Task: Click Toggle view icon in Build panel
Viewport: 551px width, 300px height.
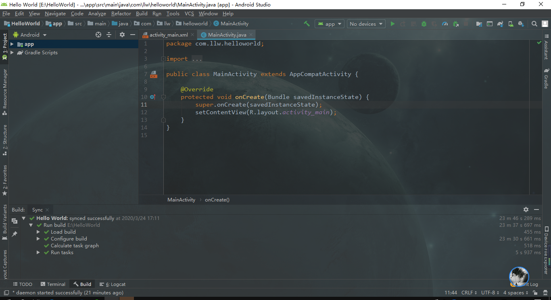Action: pyautogui.click(x=15, y=221)
